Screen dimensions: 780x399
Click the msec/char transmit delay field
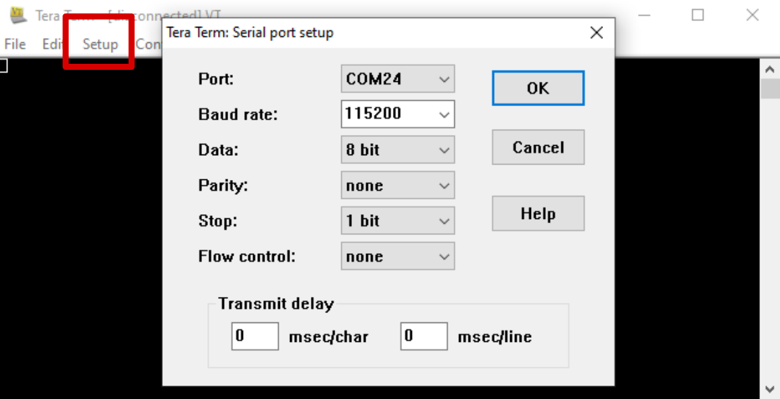click(x=255, y=337)
